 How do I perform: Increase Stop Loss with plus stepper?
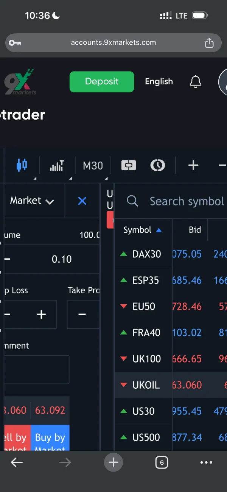tap(41, 314)
